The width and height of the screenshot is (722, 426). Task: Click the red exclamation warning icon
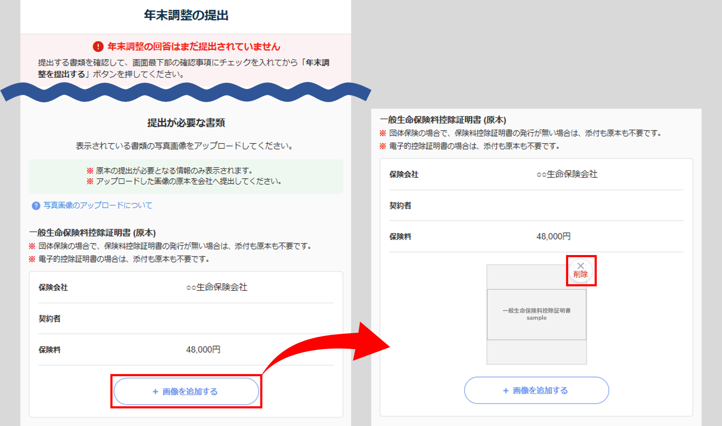click(98, 46)
